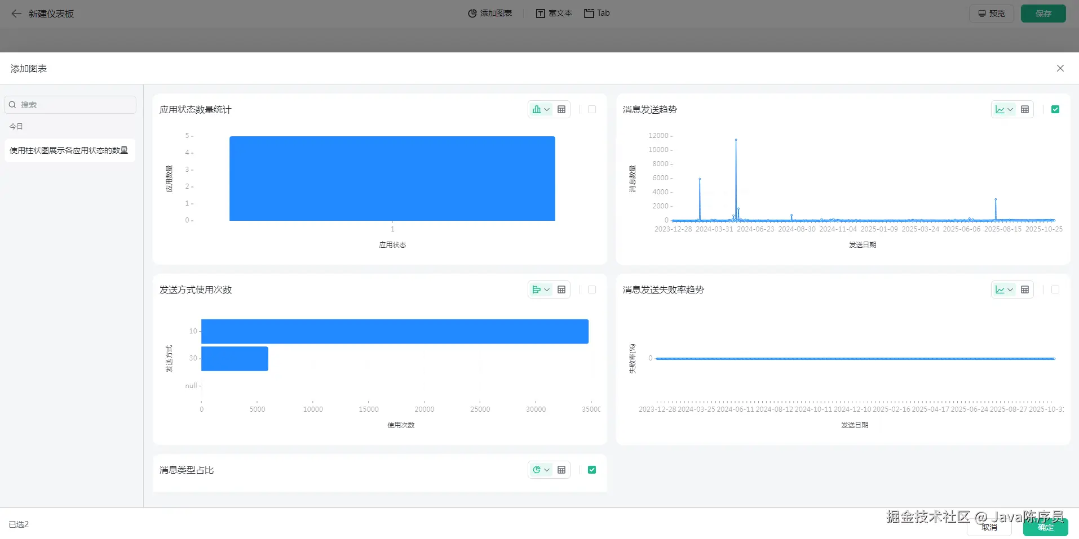Open pie chart type dropdown for 消息类型占比
The image size is (1079, 539).
click(541, 470)
